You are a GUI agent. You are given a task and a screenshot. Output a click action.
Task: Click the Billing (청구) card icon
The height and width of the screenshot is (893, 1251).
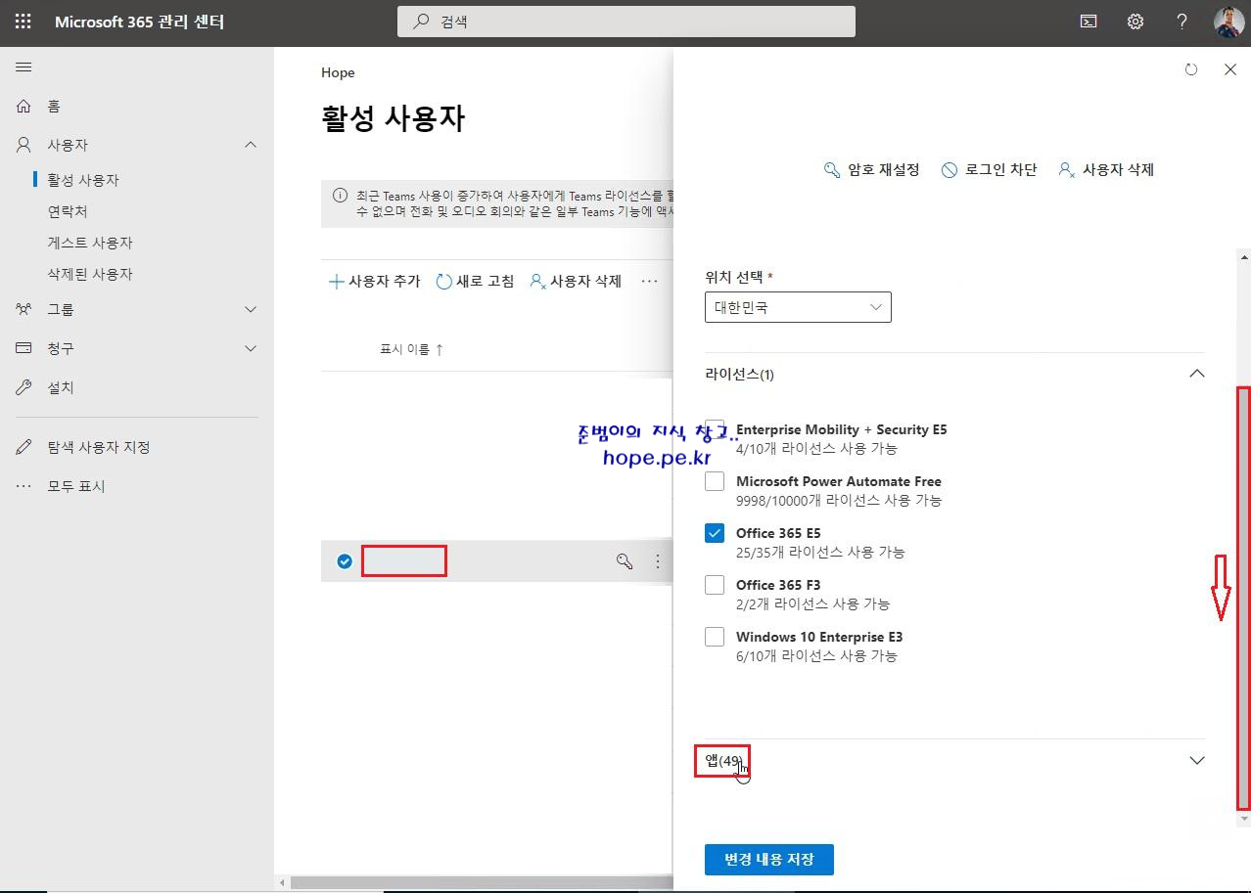pos(24,348)
